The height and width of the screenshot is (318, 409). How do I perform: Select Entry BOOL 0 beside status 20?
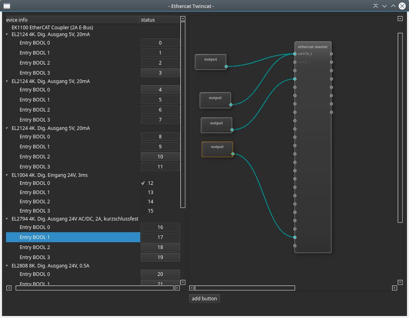(73, 274)
